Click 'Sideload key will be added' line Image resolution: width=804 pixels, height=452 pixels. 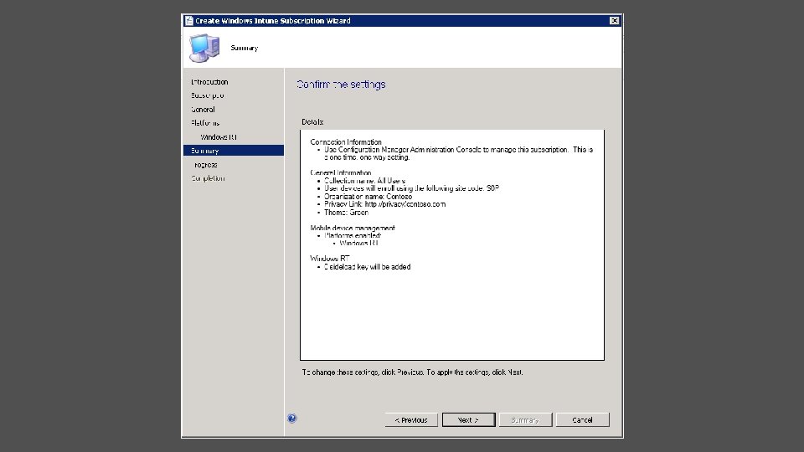367,266
